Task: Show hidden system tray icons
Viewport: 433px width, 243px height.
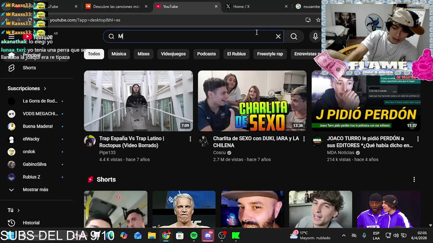Action: [344, 236]
